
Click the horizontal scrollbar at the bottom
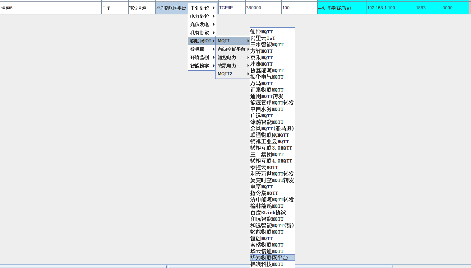167,267
